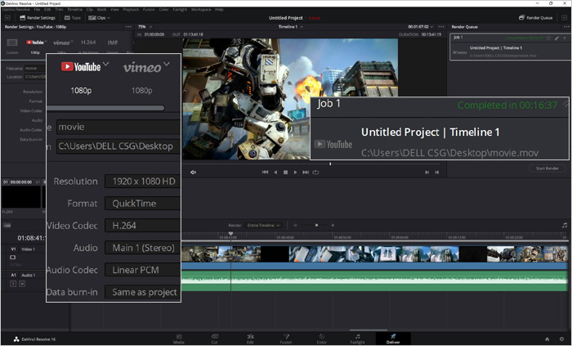Click the music note icon above timeline
Screen dimensions: 572x346
pyautogui.click(x=565, y=226)
